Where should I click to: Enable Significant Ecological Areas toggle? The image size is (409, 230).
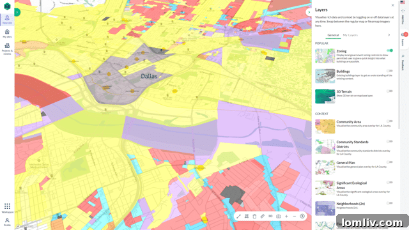pos(390,183)
